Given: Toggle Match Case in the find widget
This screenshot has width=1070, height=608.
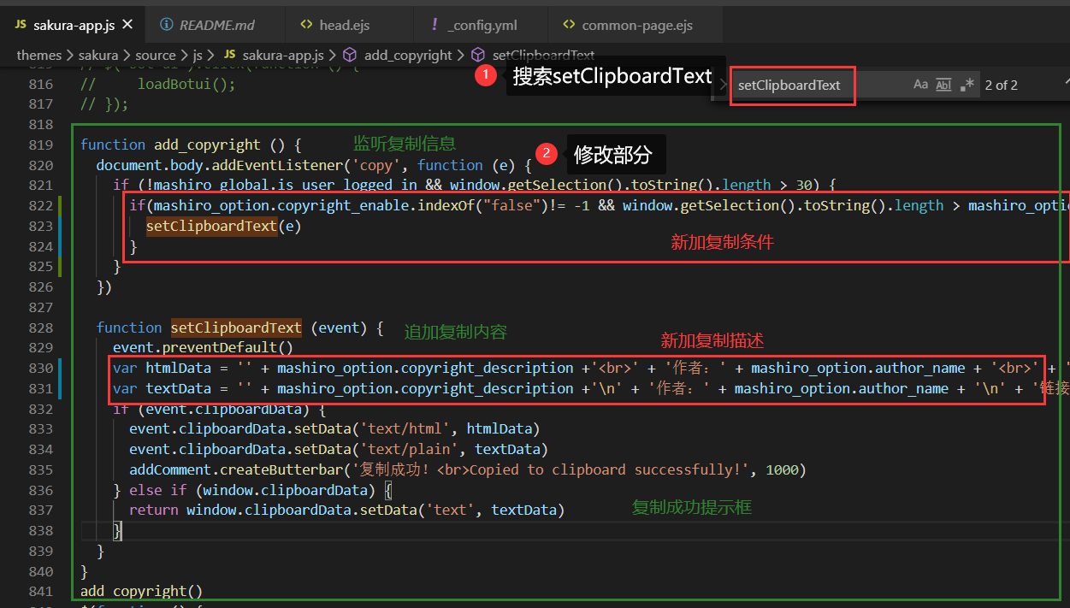Looking at the screenshot, I should (920, 85).
